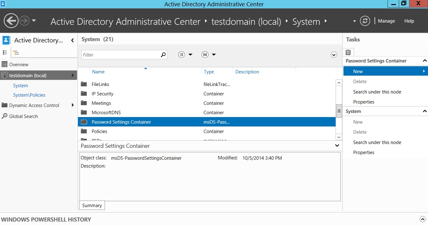Click the back navigation arrow
Viewport: 428px width, 225px height.
(11, 21)
